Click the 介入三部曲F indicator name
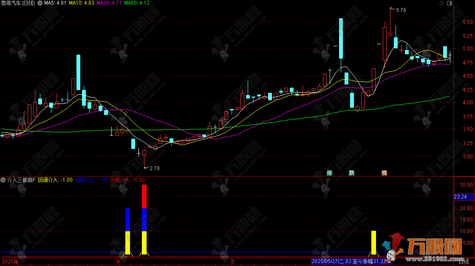 [21, 180]
